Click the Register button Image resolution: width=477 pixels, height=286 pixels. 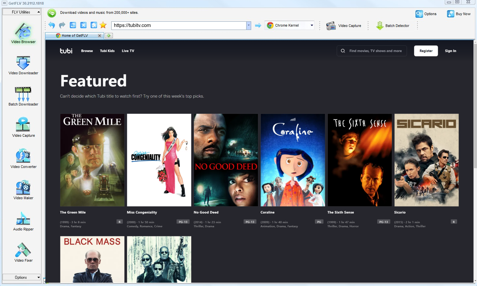coord(426,51)
